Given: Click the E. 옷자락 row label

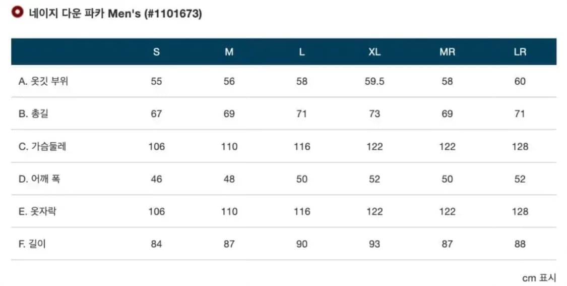Looking at the screenshot, I should point(37,212).
